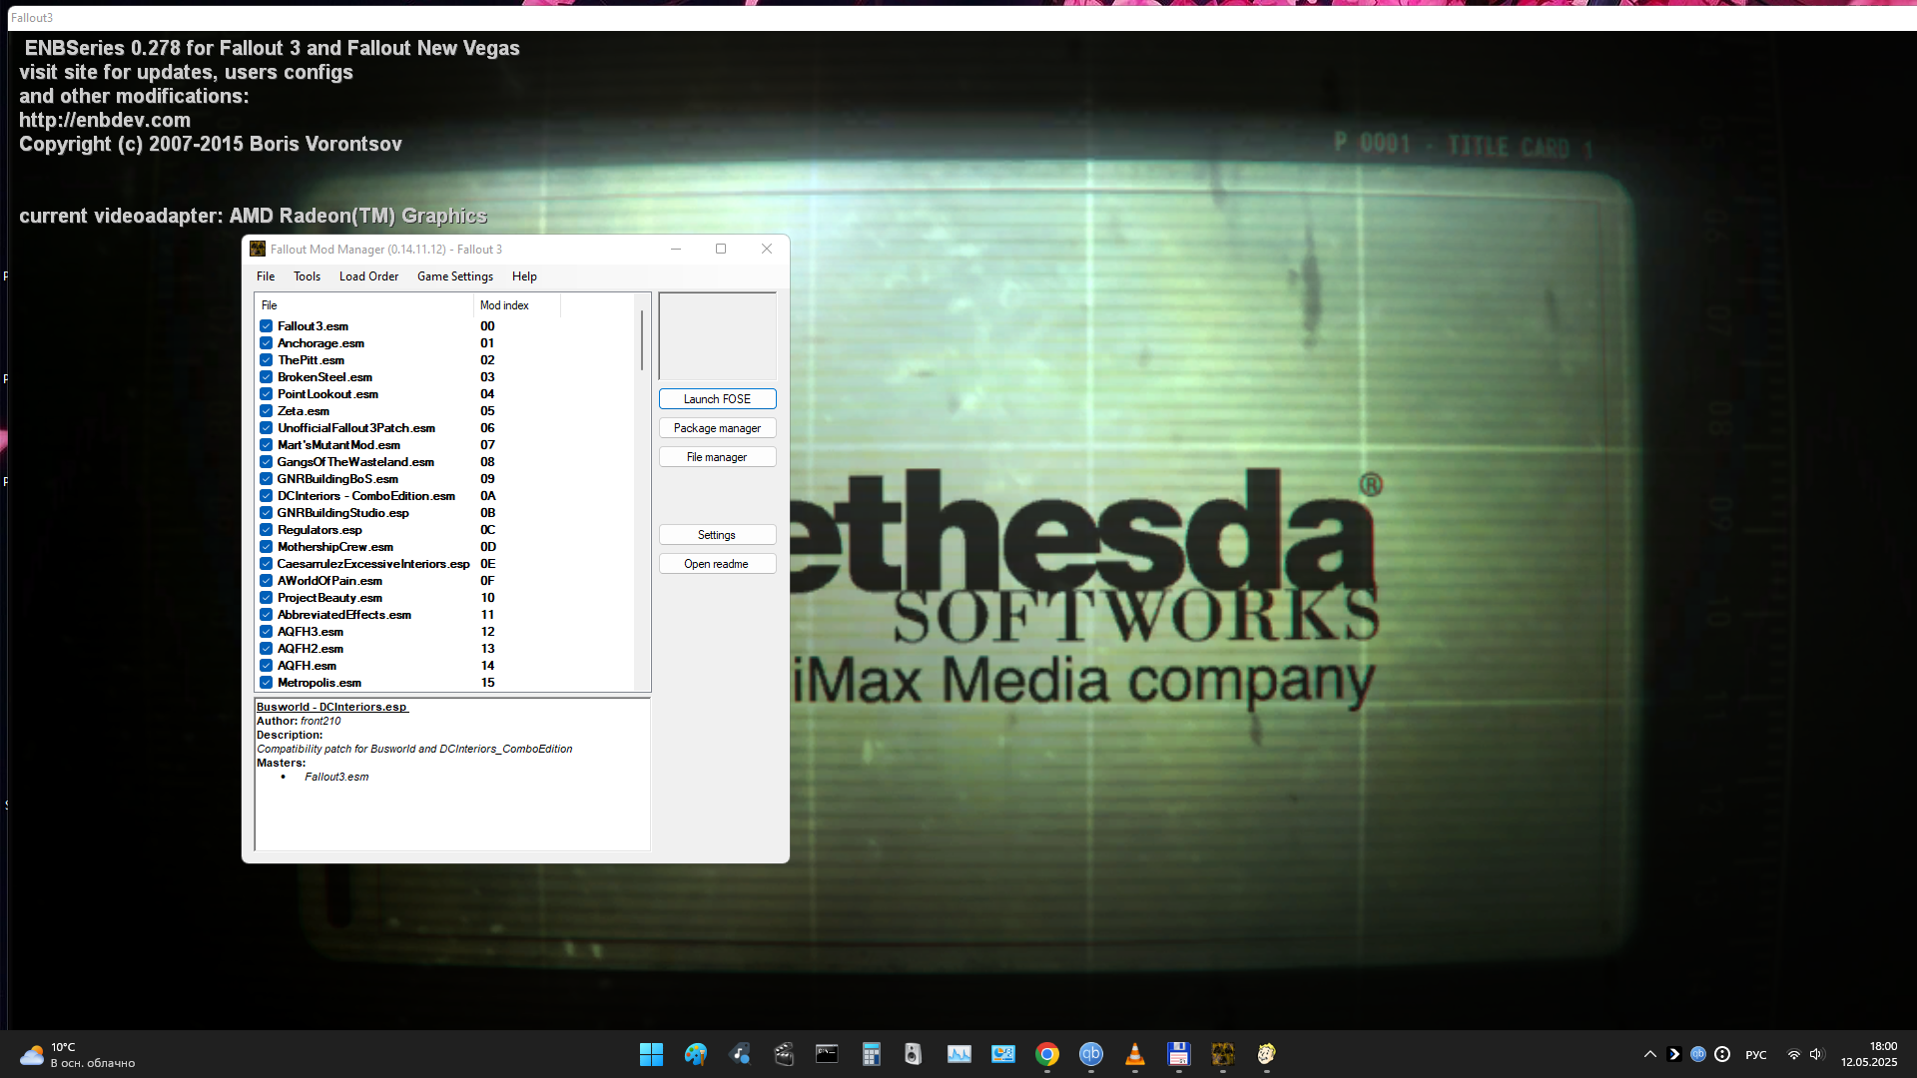Open the clock showing 18:00 12.05.2025
Screen dimensions: 1917x1078
pos(1869,1054)
